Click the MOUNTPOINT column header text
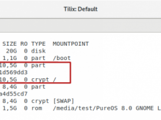This screenshot has width=161, height=120. [x=71, y=44]
